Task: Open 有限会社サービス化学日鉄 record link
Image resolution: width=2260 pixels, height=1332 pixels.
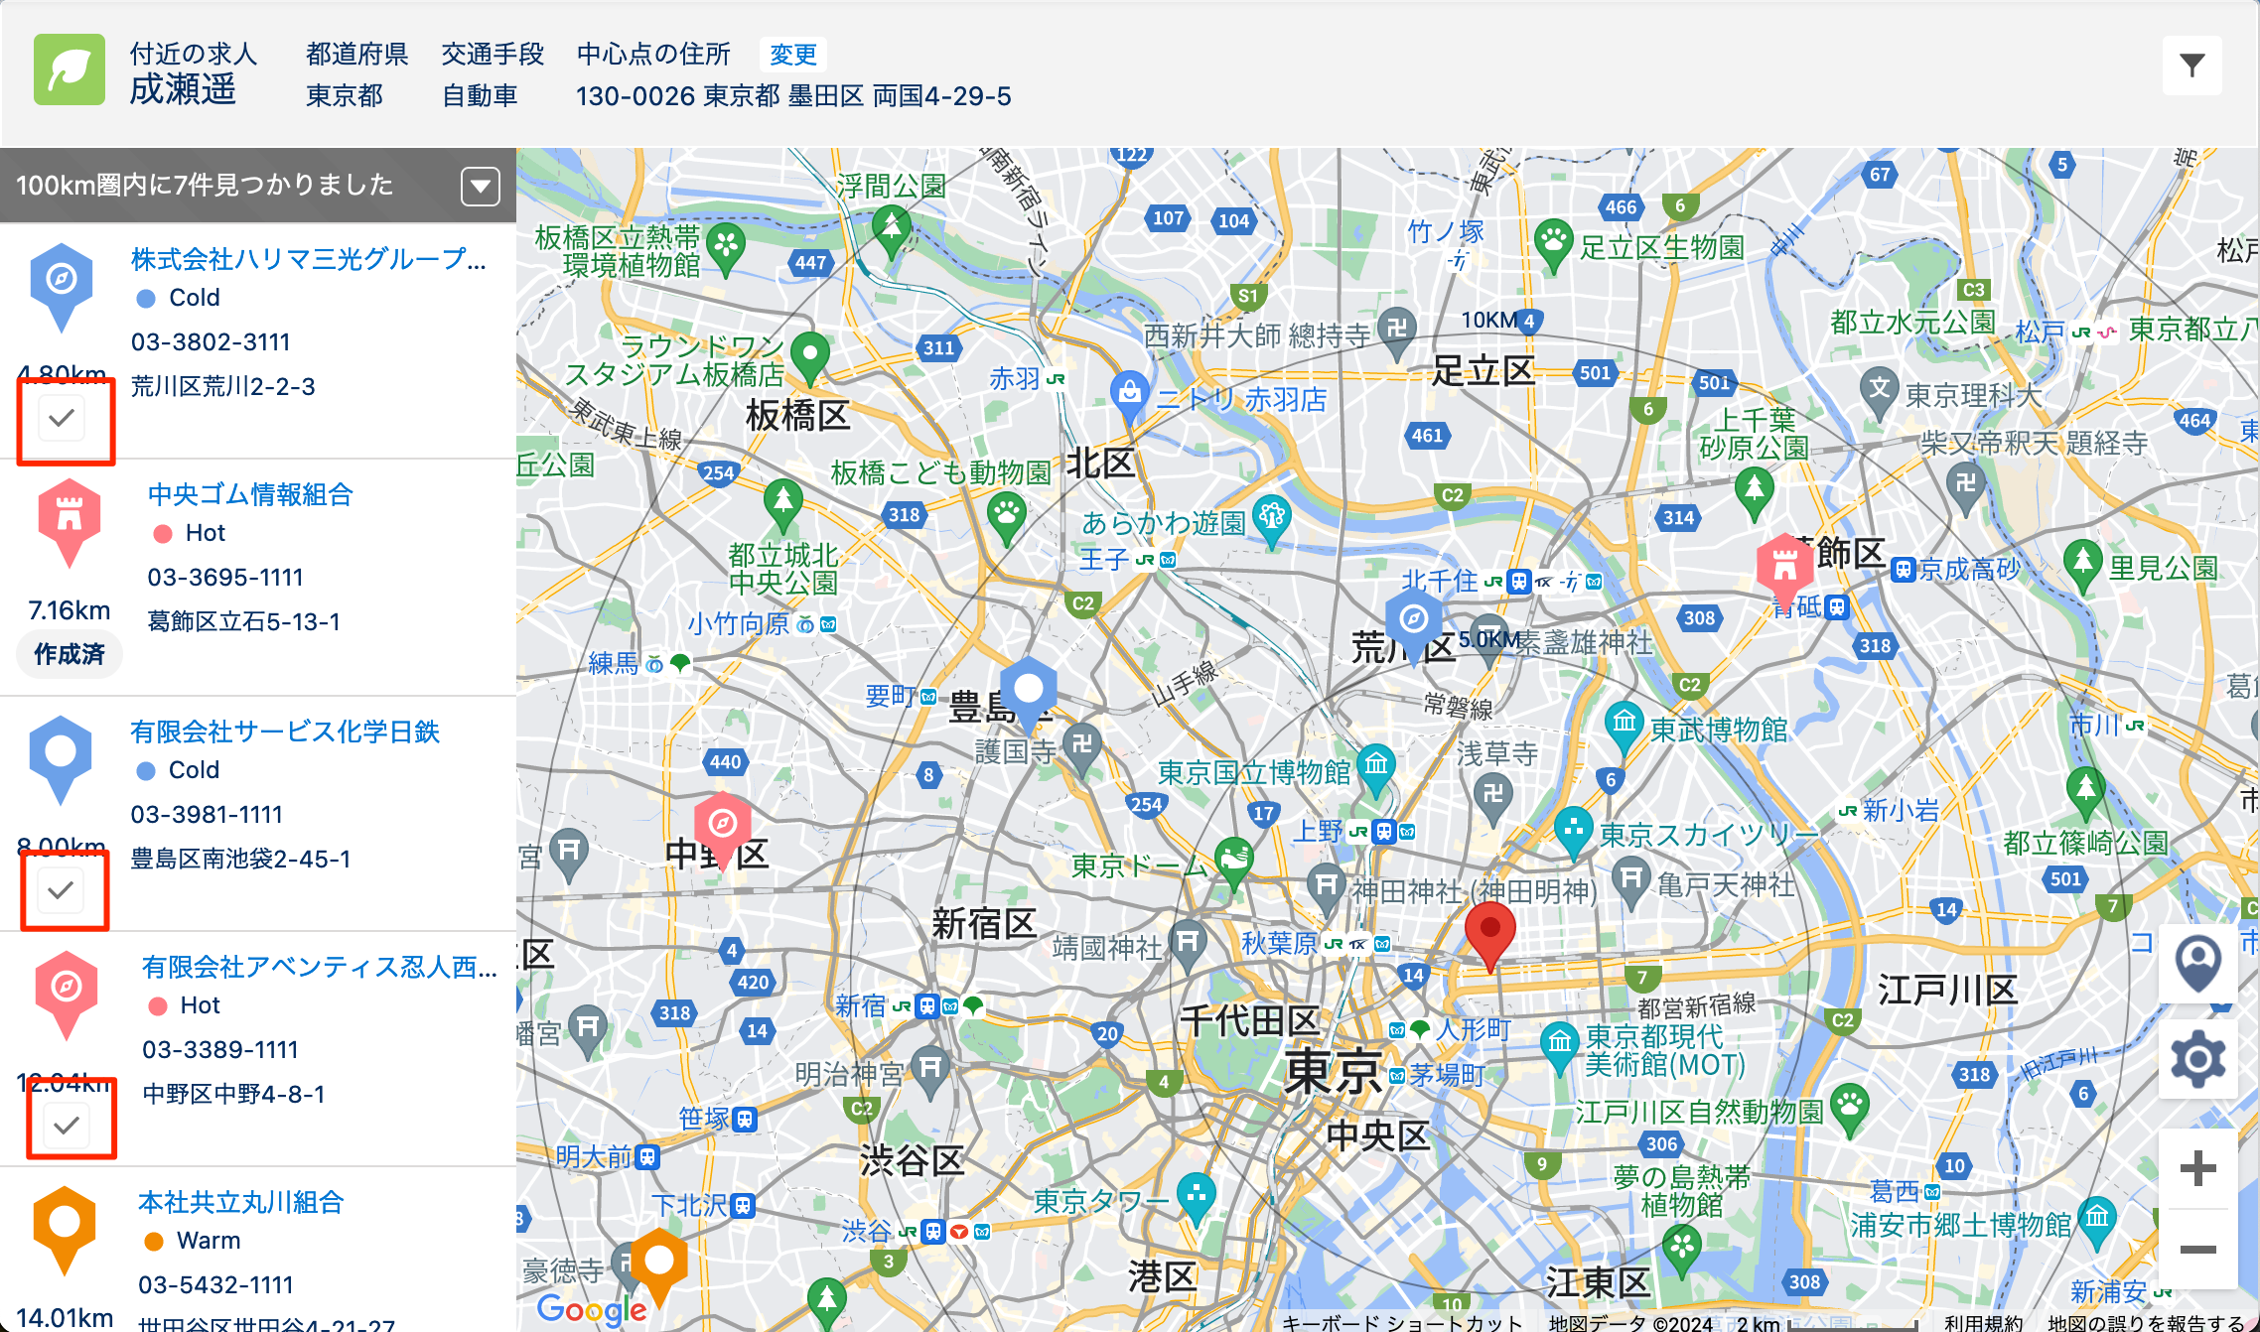Action: 285,732
